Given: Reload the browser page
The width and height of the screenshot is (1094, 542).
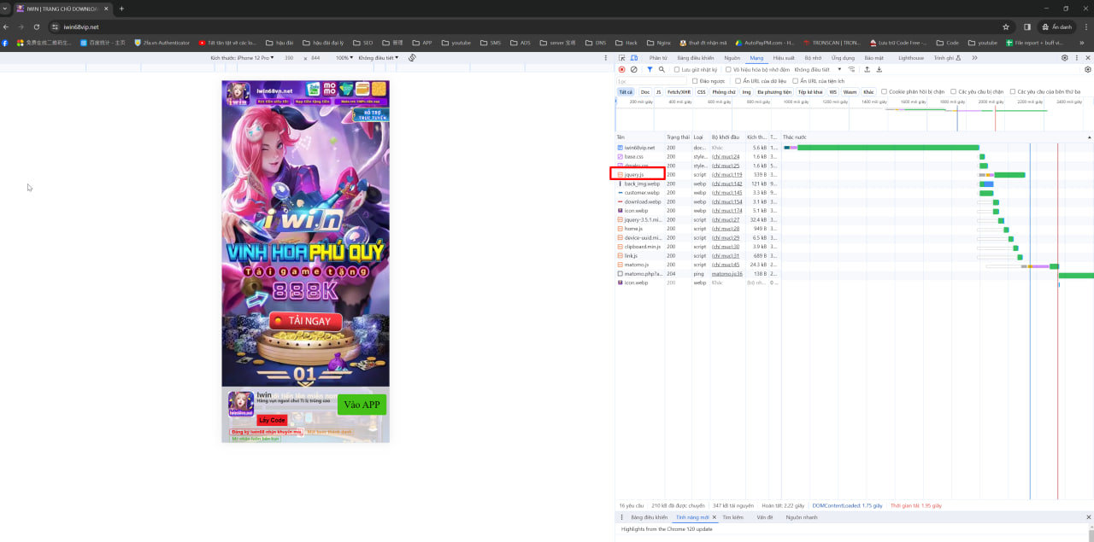Looking at the screenshot, I should point(36,26).
